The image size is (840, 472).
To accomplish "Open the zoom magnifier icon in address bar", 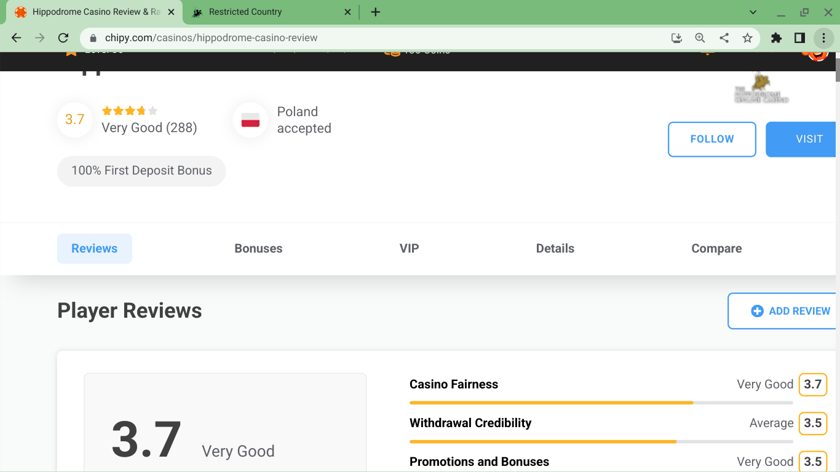I will pyautogui.click(x=700, y=38).
